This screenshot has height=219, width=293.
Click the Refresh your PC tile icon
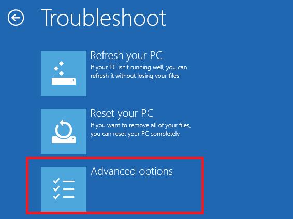64,74
